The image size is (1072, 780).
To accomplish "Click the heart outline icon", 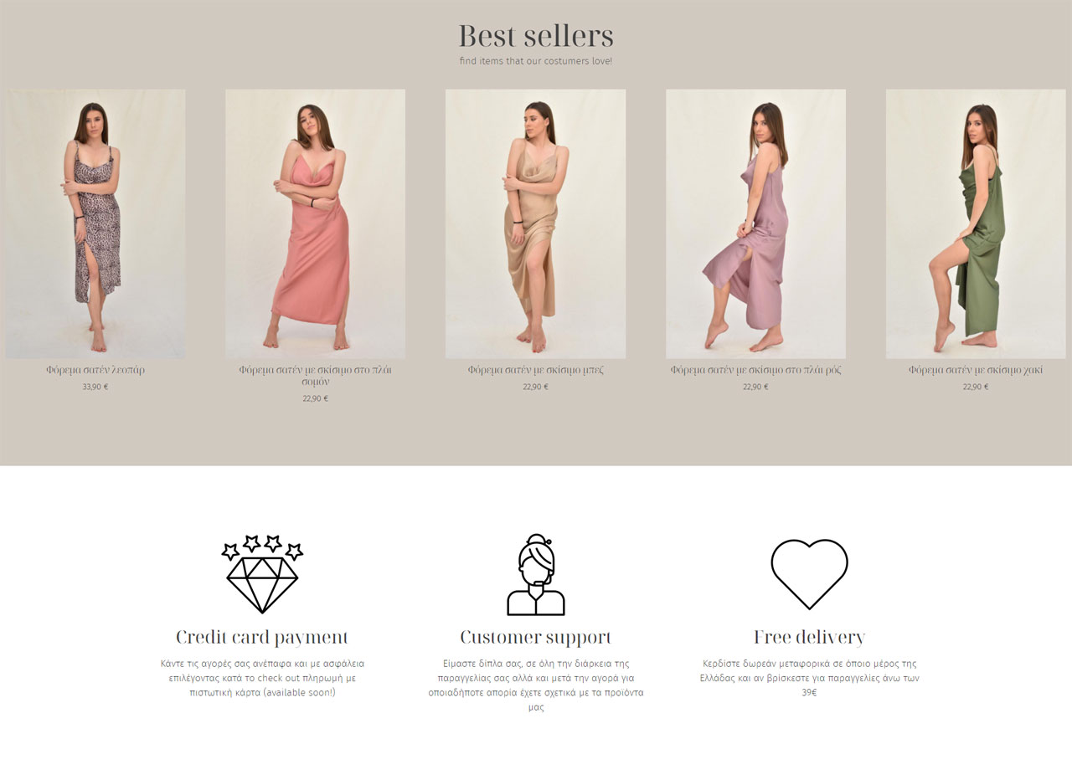I will pos(809,574).
